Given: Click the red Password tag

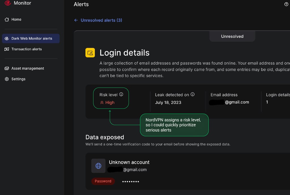Looking at the screenshot, I should click(x=103, y=181).
